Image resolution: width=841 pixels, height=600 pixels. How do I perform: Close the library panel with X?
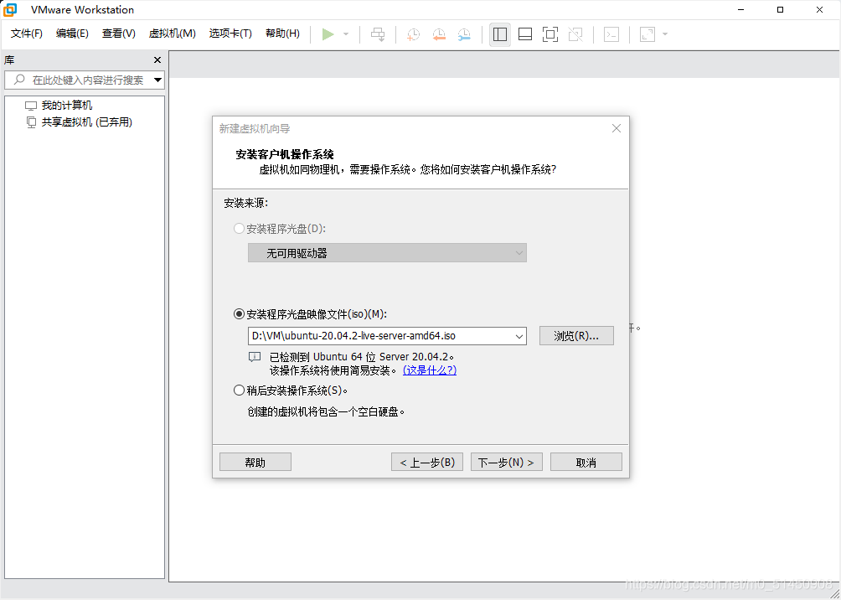pyautogui.click(x=157, y=60)
